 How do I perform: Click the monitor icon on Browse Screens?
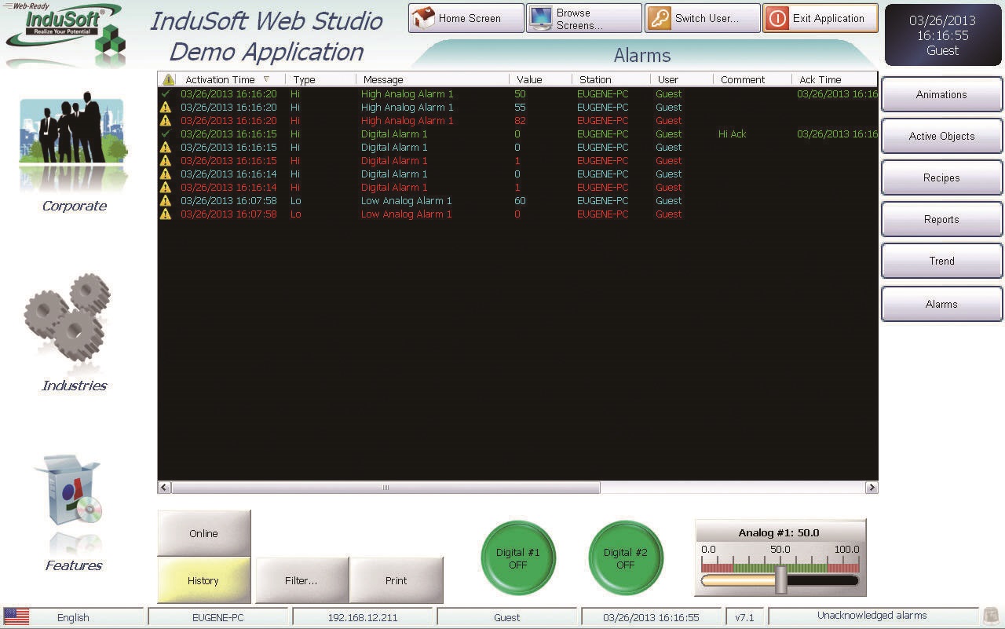coord(540,19)
